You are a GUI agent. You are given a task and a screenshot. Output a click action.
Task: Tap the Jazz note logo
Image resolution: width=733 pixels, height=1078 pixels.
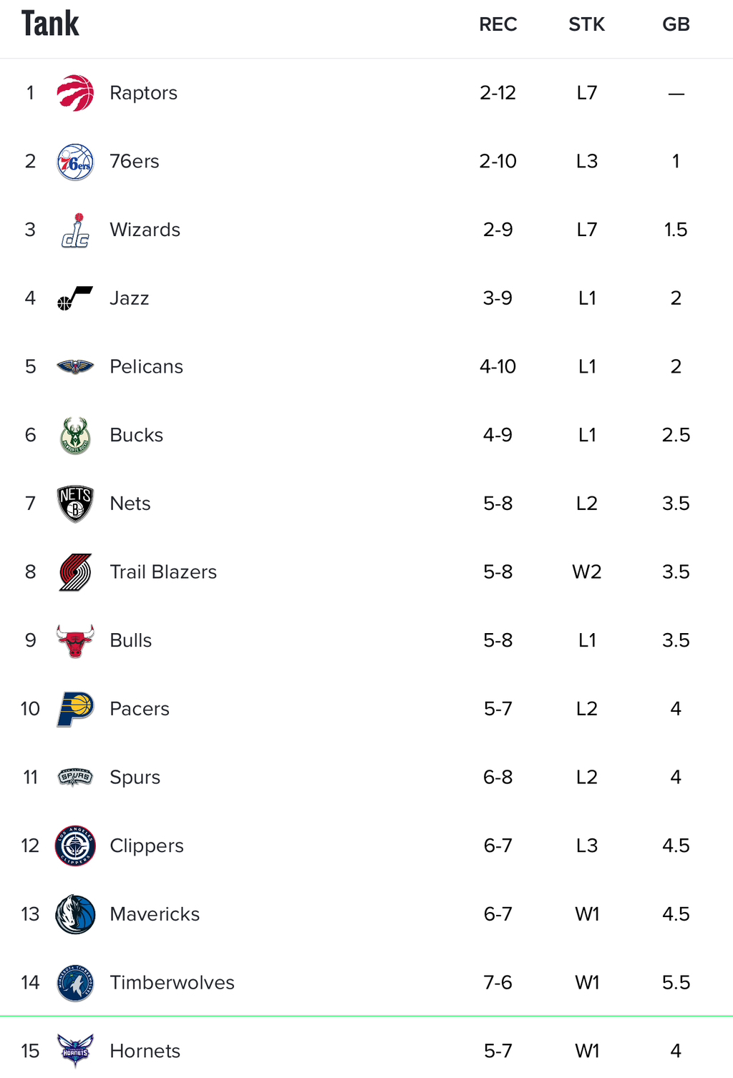75,298
